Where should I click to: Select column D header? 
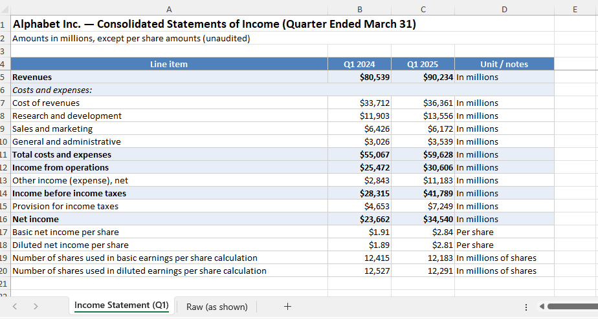(x=504, y=10)
